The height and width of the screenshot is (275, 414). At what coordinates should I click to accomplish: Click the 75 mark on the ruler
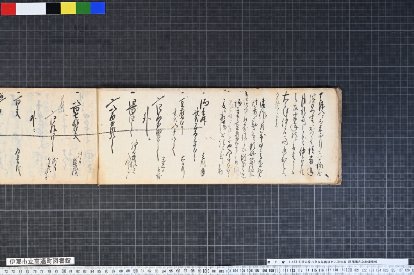(x=28, y=271)
